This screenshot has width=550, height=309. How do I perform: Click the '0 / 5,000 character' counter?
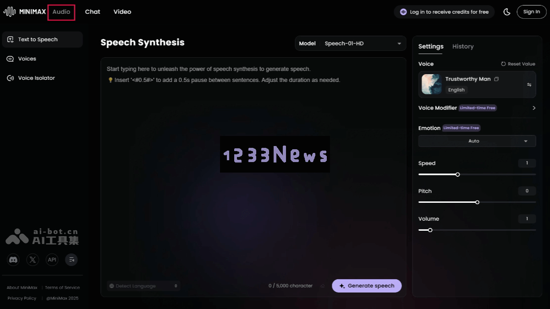[x=291, y=286]
